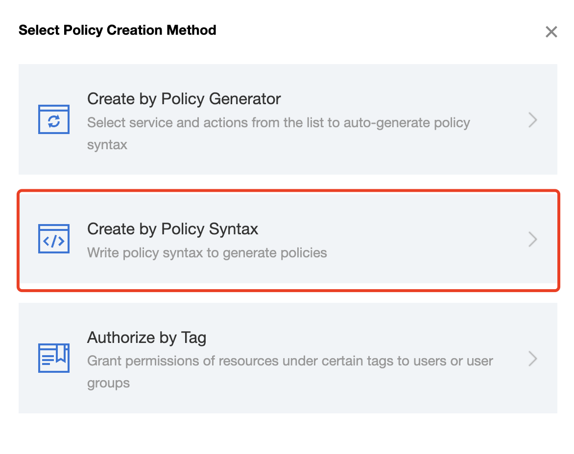Click the word "syntax" ending the generator description
The image size is (574, 454).
(x=107, y=145)
